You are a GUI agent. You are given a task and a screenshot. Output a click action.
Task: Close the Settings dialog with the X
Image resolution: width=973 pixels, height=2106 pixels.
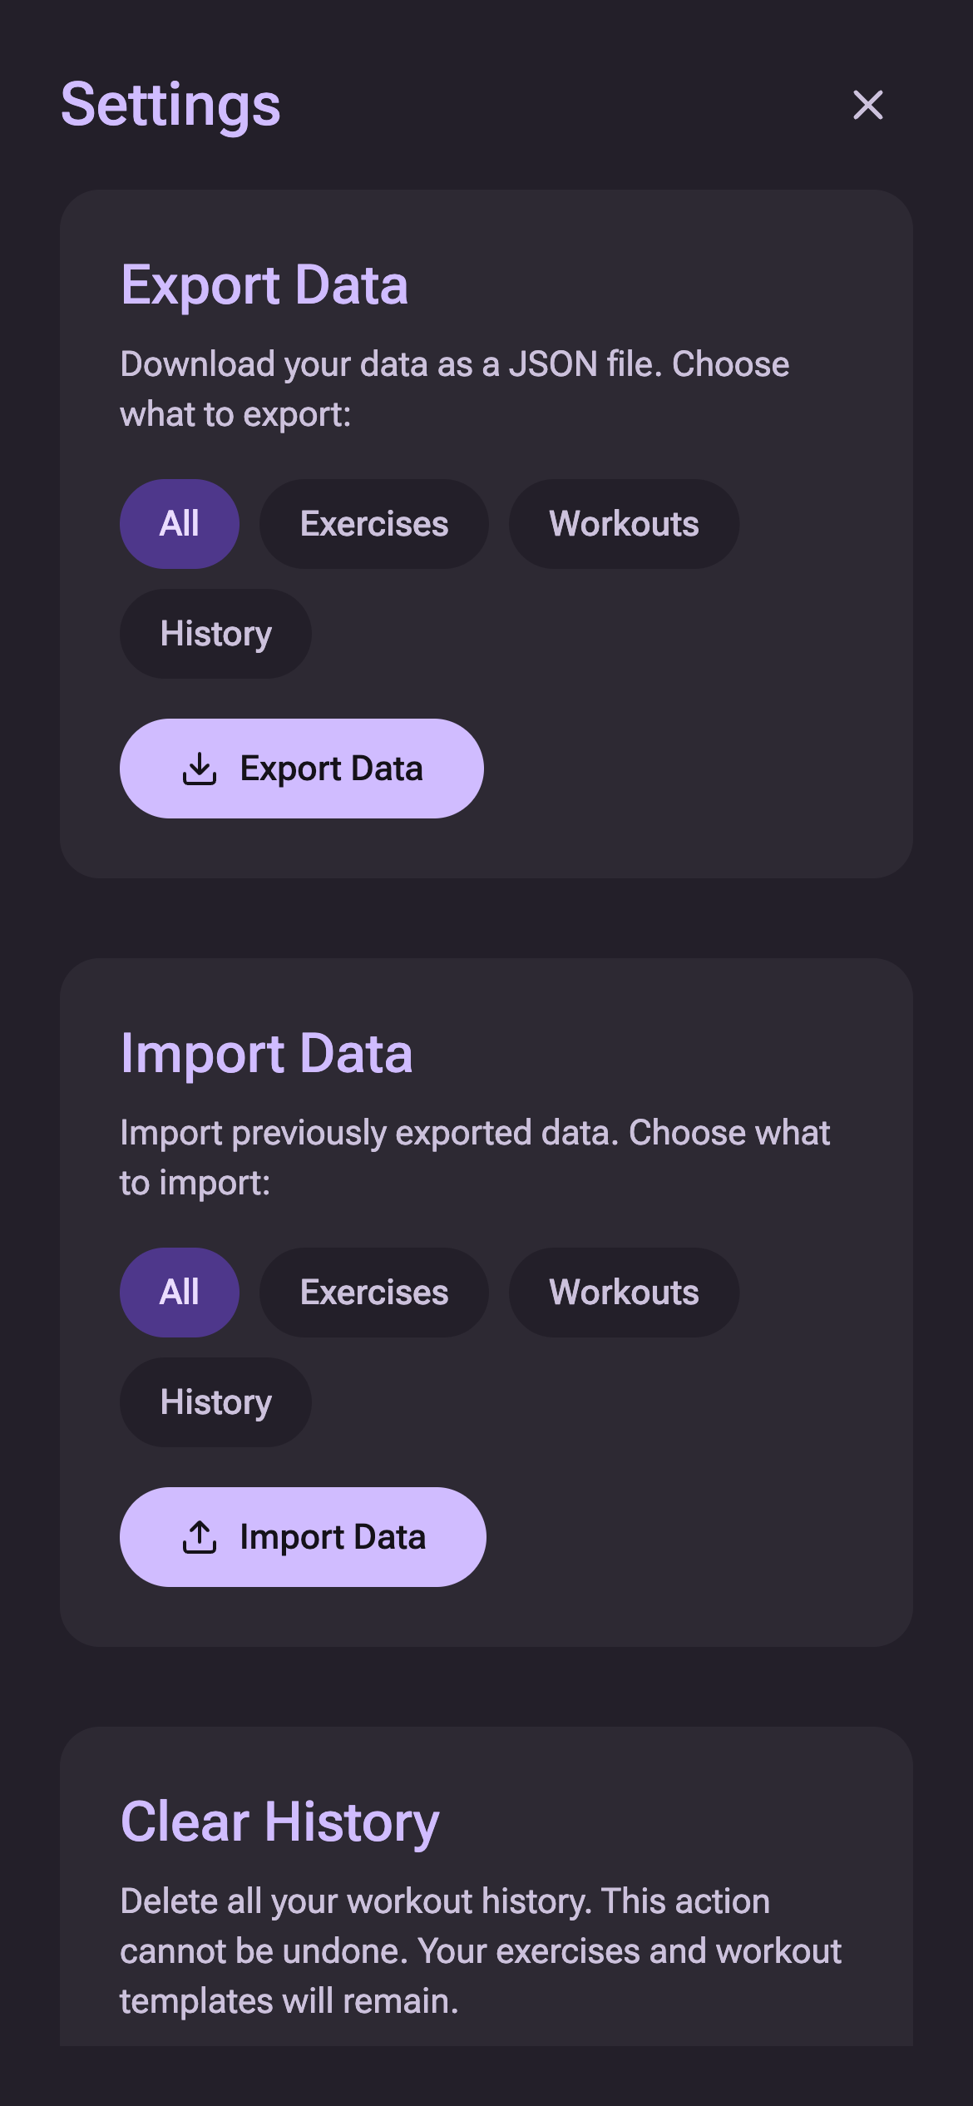click(867, 106)
